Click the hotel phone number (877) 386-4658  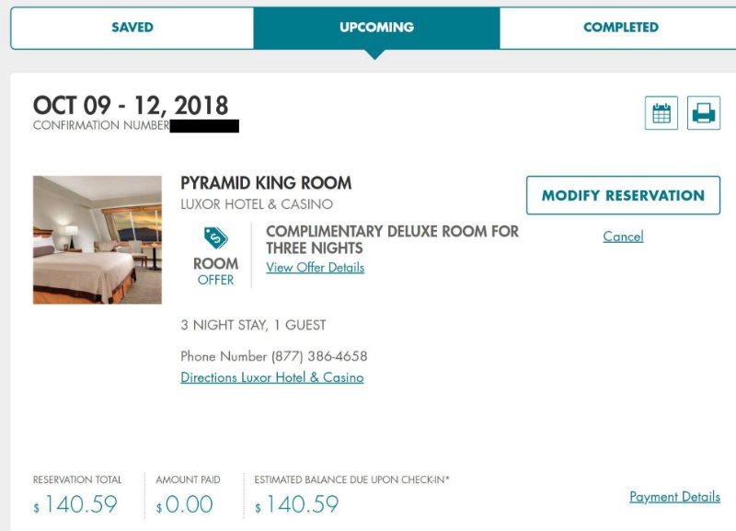coord(319,356)
